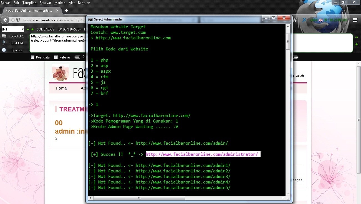Click Facial Bar site logo image
The width and height of the screenshot is (361, 204).
point(60,73)
